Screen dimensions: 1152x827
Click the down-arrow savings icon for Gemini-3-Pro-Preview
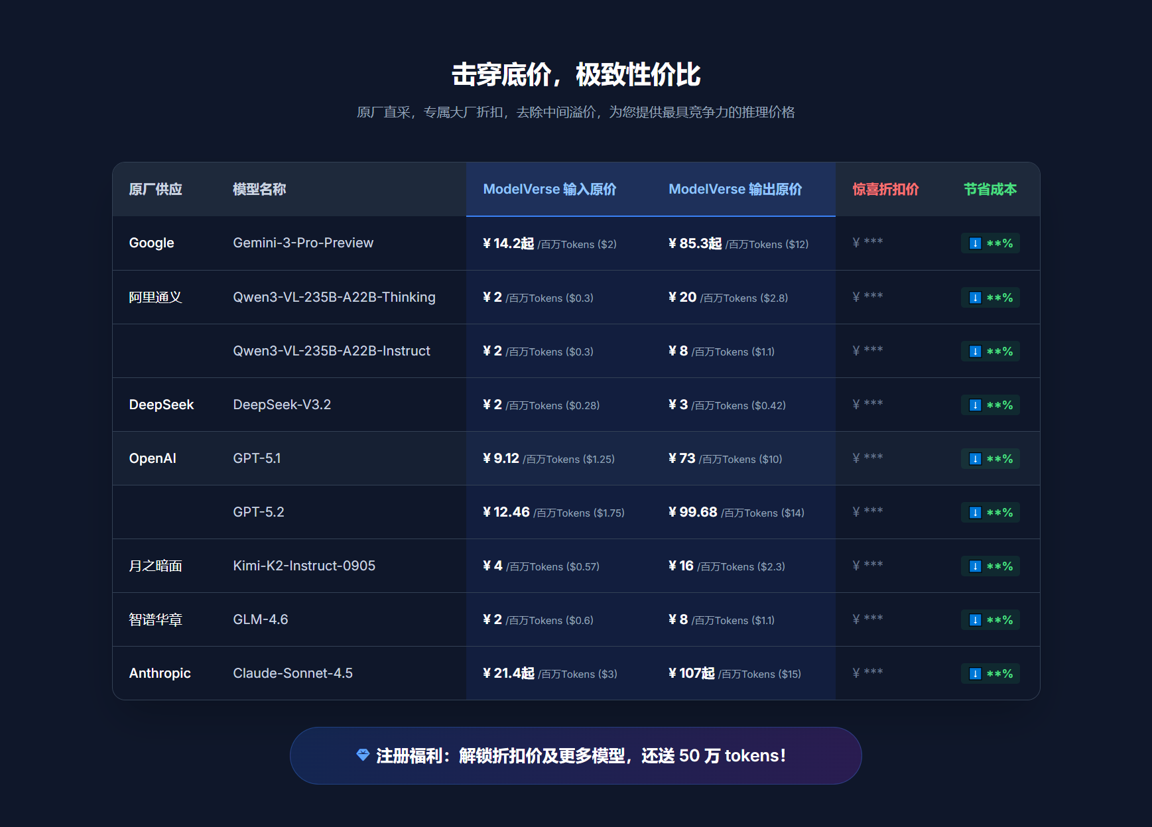point(975,243)
